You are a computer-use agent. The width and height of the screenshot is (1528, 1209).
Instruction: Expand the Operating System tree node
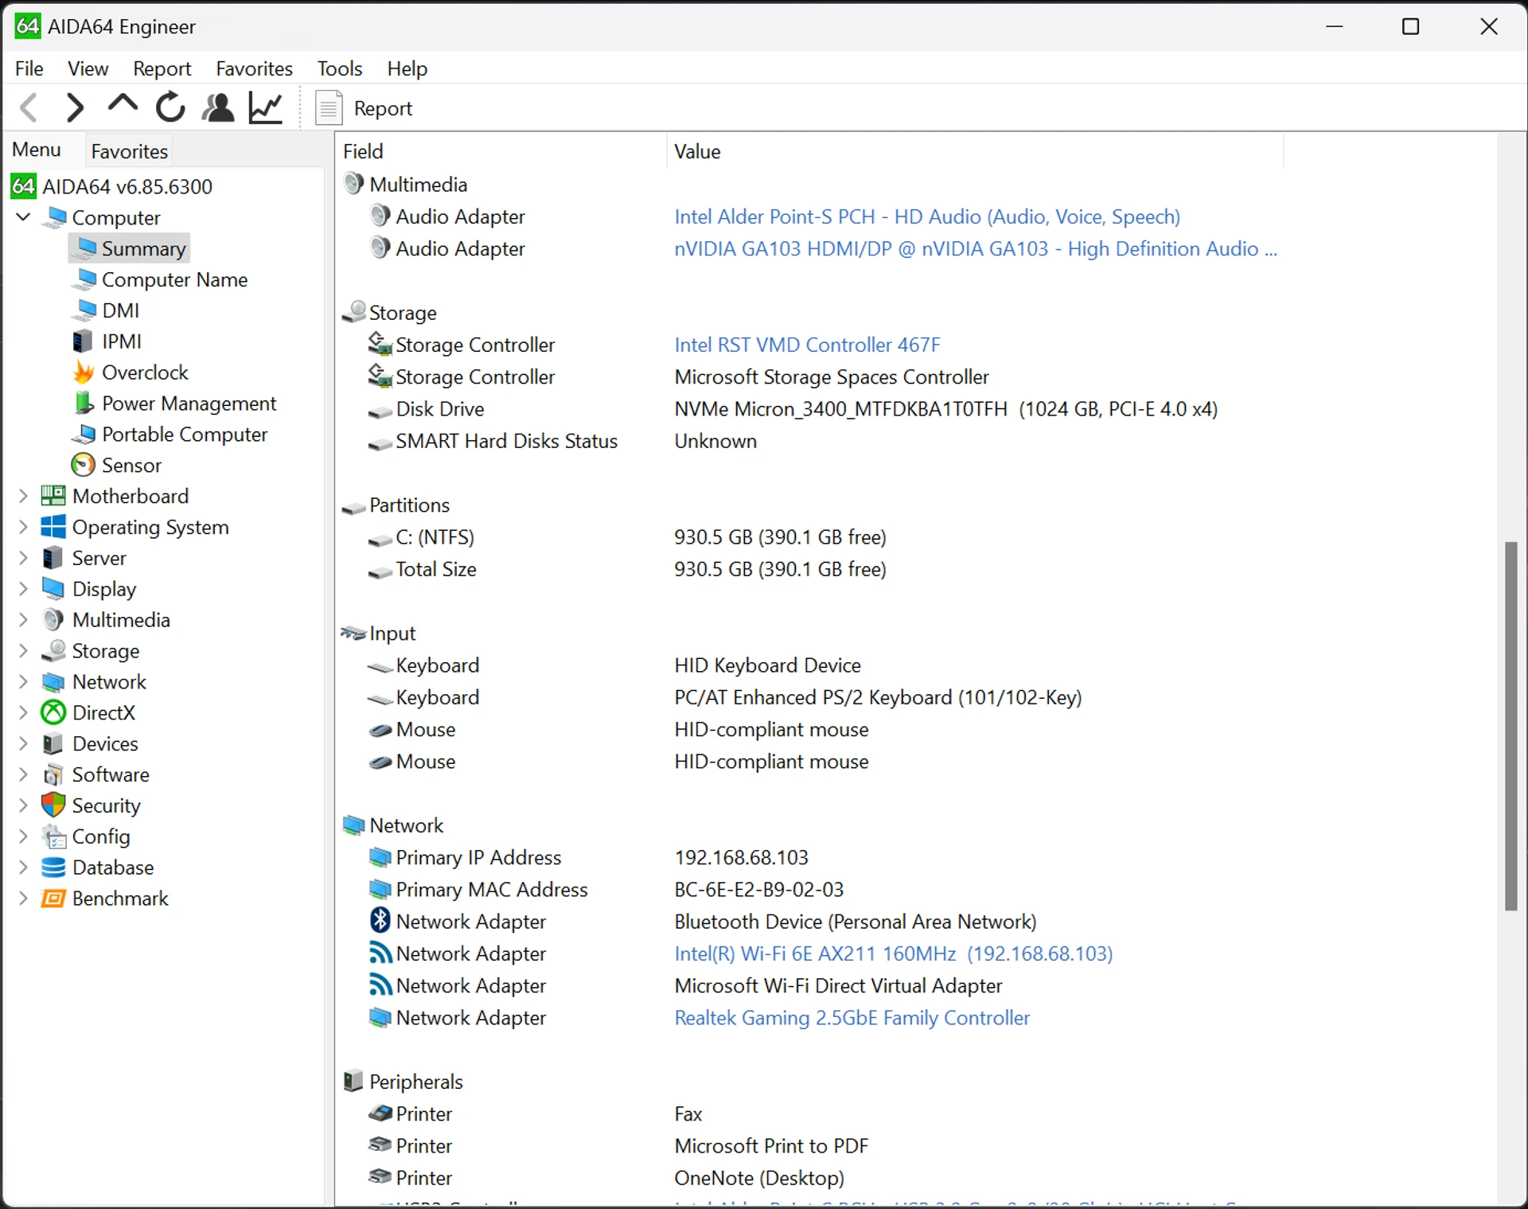tap(23, 527)
